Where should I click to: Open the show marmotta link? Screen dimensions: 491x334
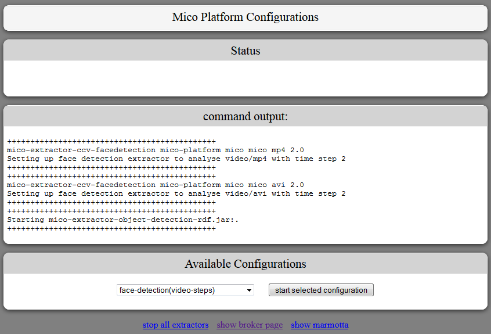coord(319,325)
